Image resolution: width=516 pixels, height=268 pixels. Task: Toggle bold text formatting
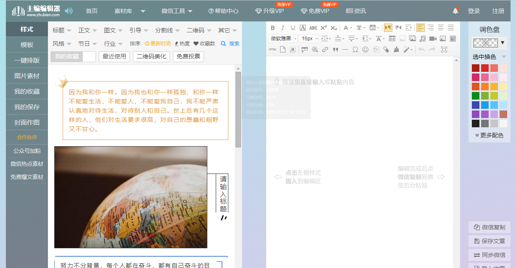[273, 28]
